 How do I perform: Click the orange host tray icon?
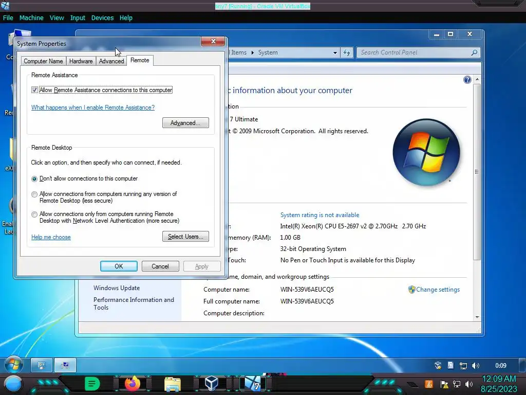click(x=429, y=384)
